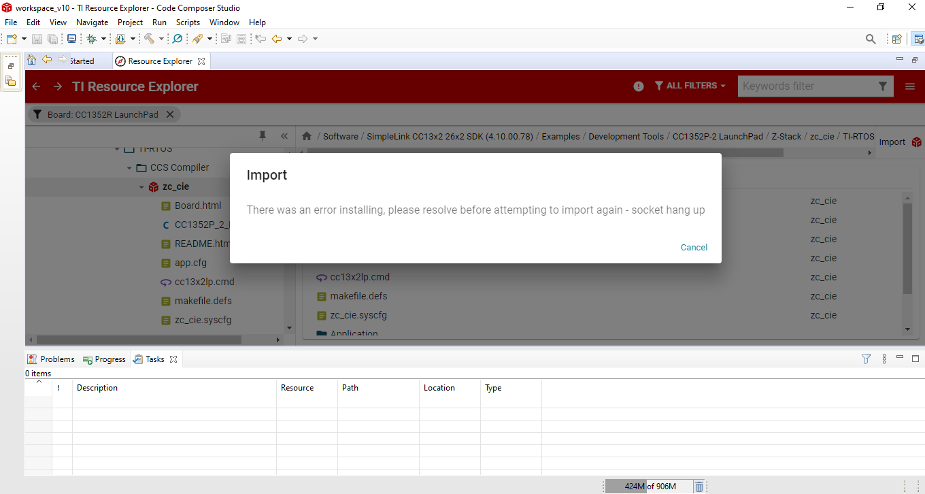
Task: Open the Project Explorer sidebar icon
Action: point(11,81)
